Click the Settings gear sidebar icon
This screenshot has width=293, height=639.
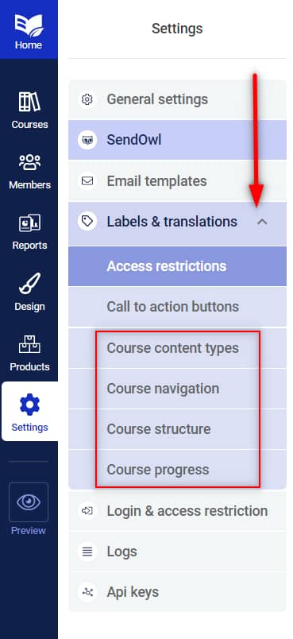point(29,405)
